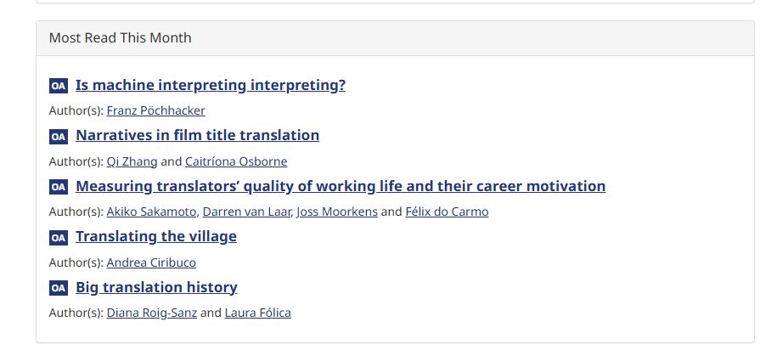View author Caitríona Osborne

click(x=236, y=161)
